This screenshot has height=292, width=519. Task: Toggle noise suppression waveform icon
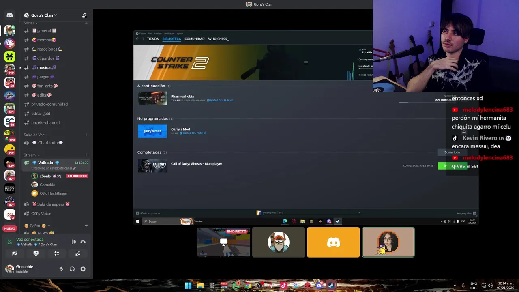[73, 242]
